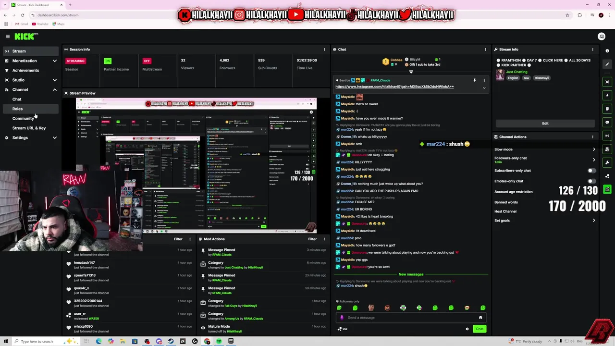Reload the page with the browser refresh button

[22, 15]
